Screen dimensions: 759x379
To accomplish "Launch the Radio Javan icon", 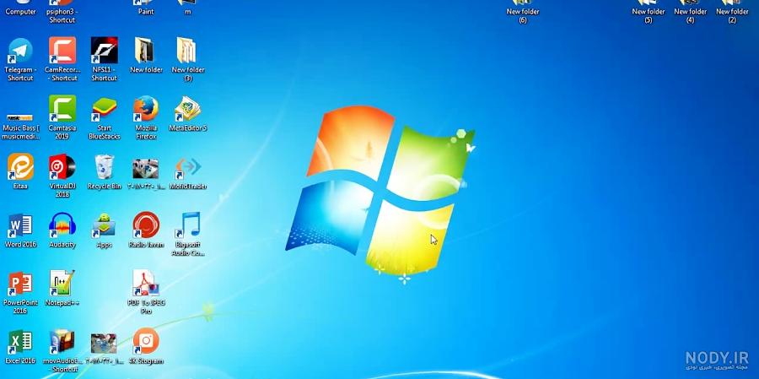I will tap(146, 225).
